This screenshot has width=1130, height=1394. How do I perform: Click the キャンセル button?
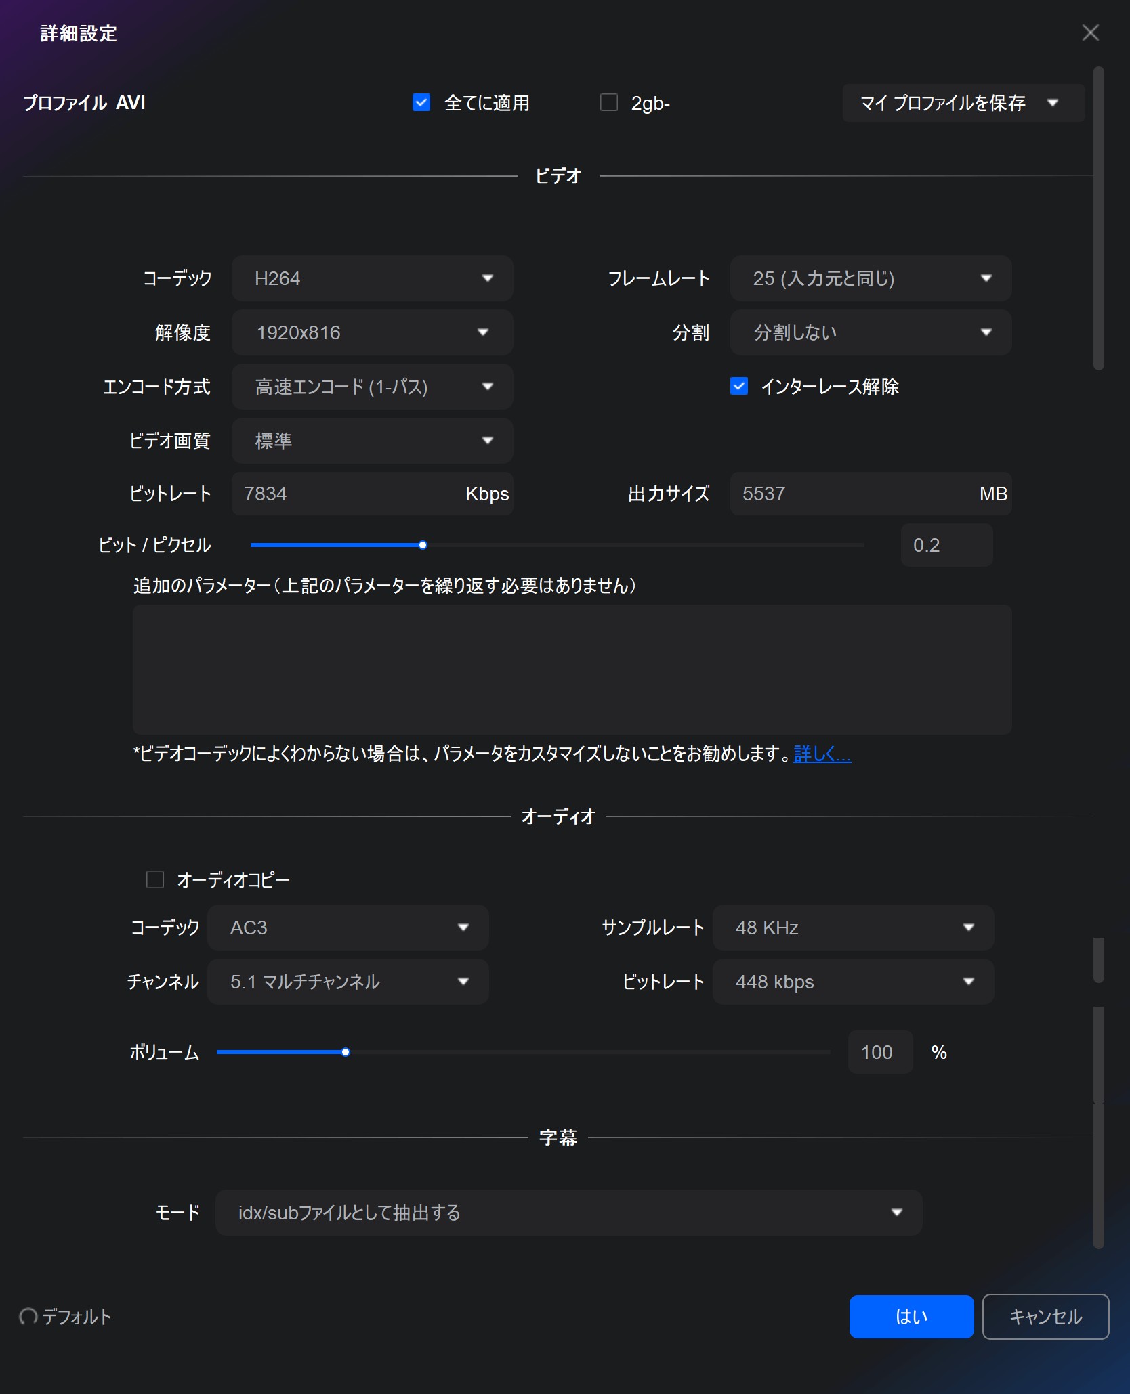click(x=1045, y=1317)
